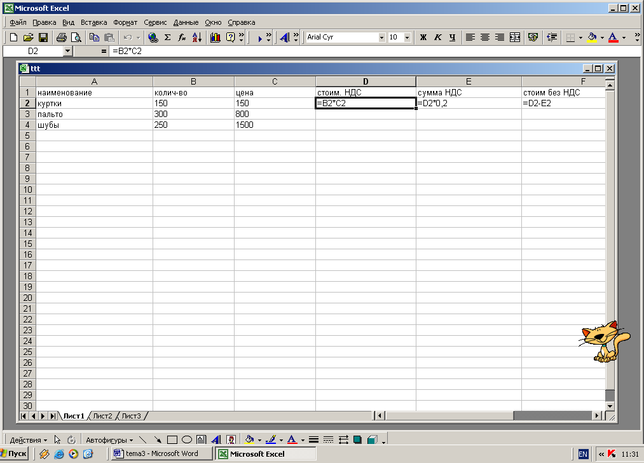Open the borders style dropdown arrow
Viewport: 644px width, 463px height.
580,38
